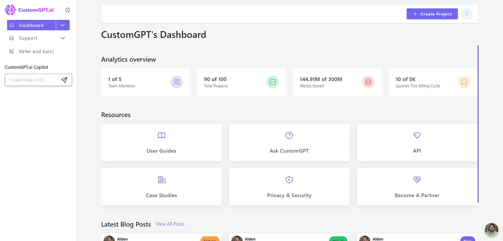503x241 pixels.
Task: Click the 'Resources' heading
Action: [116, 115]
